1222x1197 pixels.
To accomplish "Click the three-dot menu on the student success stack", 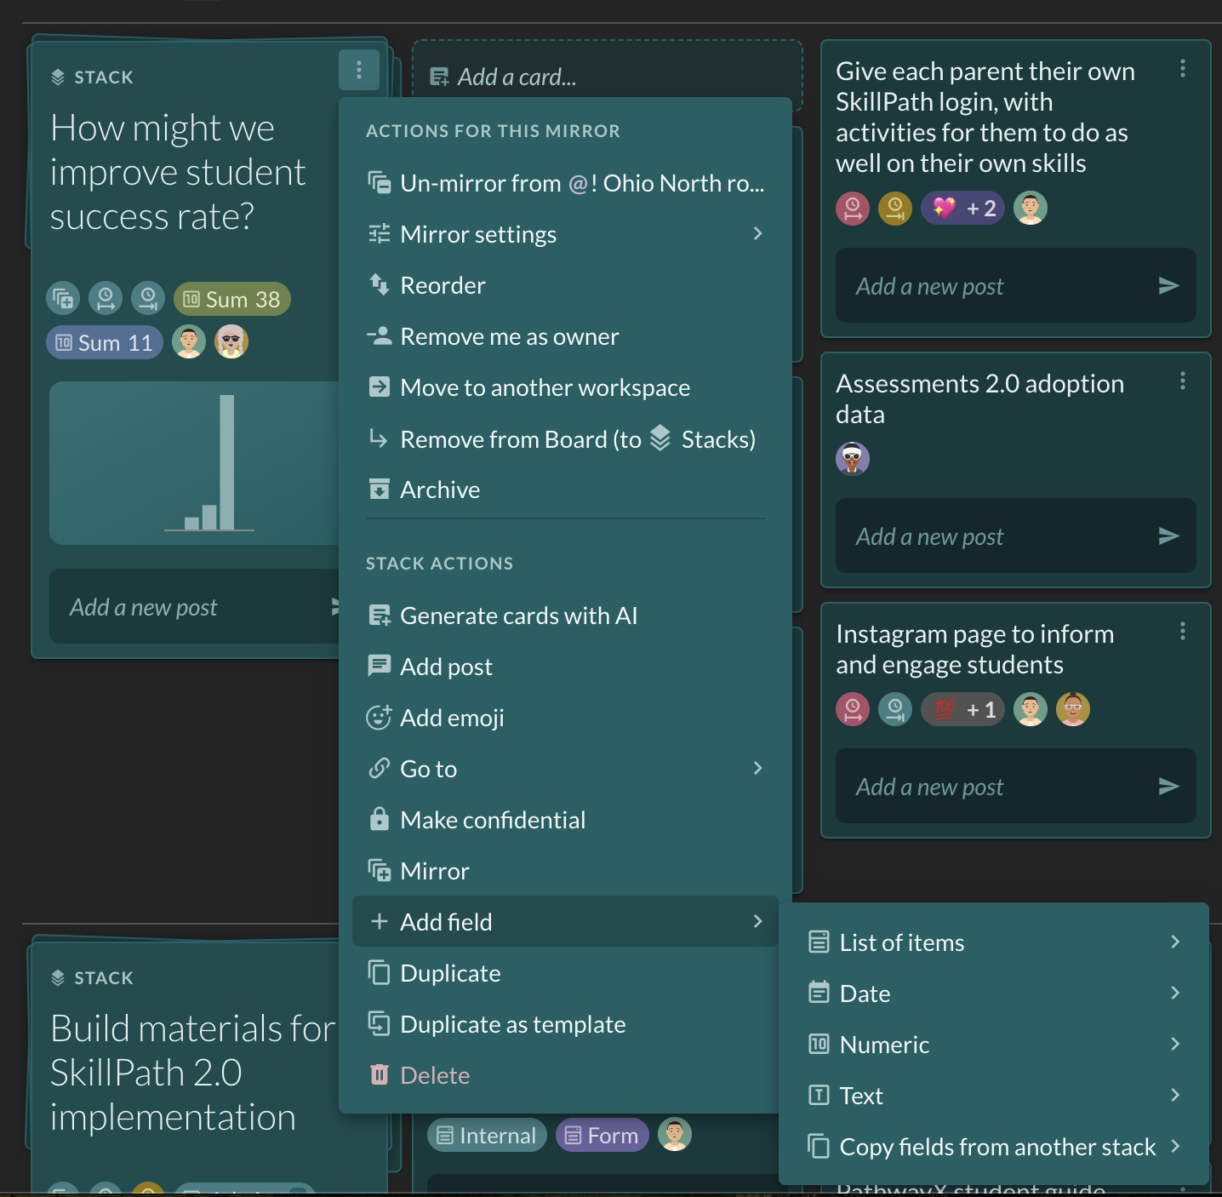I will pos(359,70).
